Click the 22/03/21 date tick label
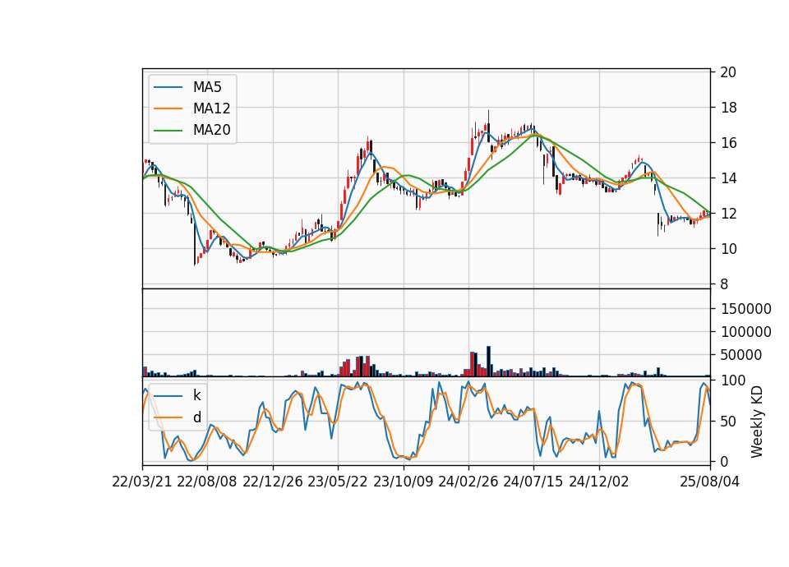The image size is (789, 567). pyautogui.click(x=142, y=482)
